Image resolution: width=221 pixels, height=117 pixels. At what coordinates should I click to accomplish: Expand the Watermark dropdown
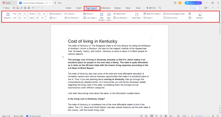point(120,14)
